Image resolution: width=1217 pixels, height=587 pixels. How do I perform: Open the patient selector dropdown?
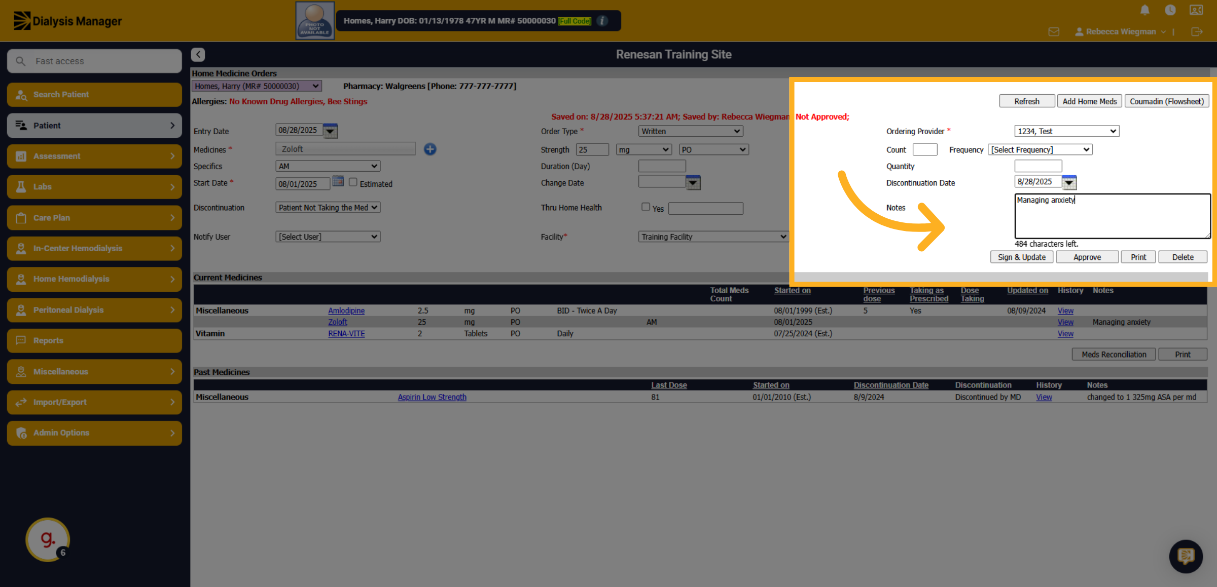point(257,86)
